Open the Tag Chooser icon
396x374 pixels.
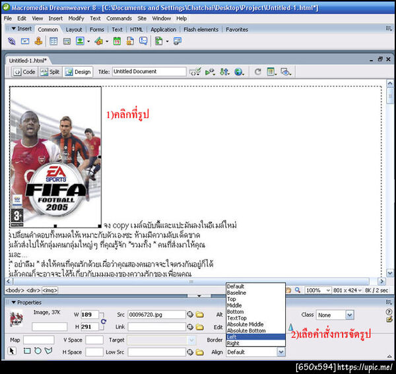(178, 41)
